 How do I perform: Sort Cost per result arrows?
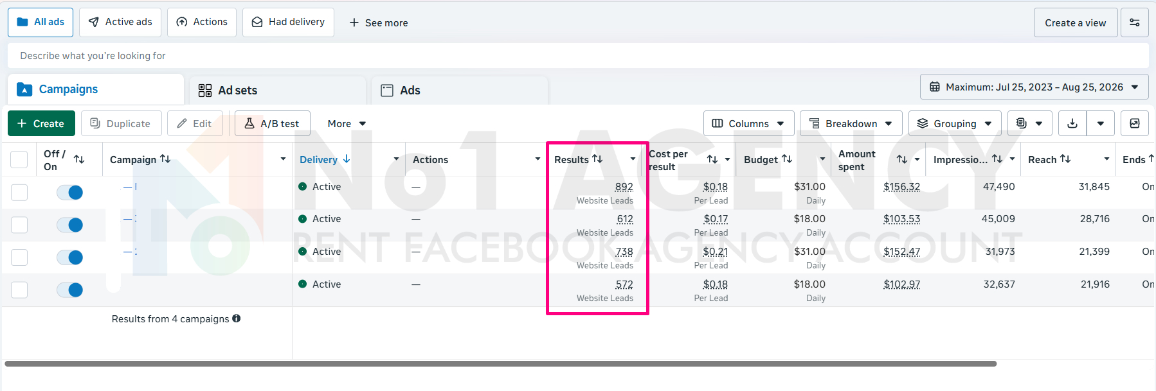tap(712, 159)
